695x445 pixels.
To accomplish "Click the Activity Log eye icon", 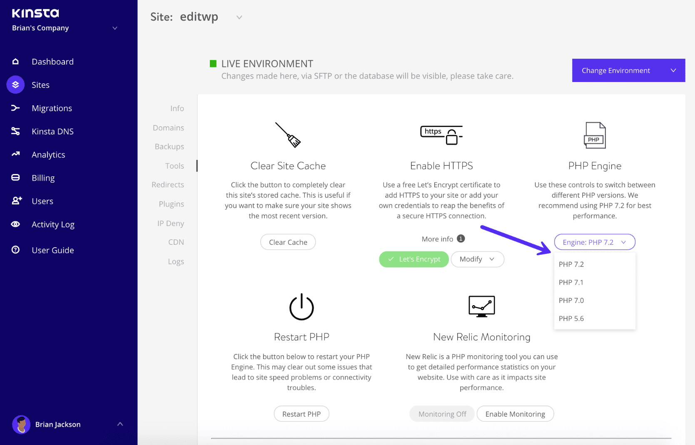I will 15,224.
